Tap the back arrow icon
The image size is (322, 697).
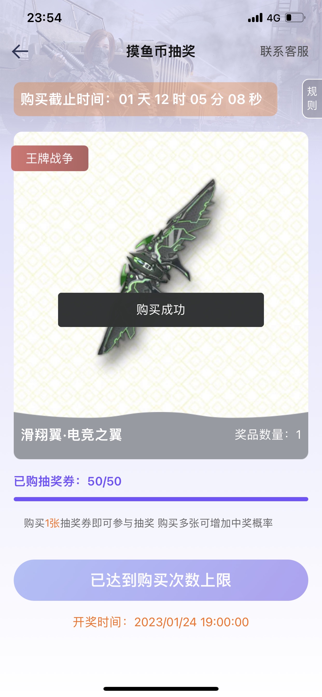click(x=20, y=51)
